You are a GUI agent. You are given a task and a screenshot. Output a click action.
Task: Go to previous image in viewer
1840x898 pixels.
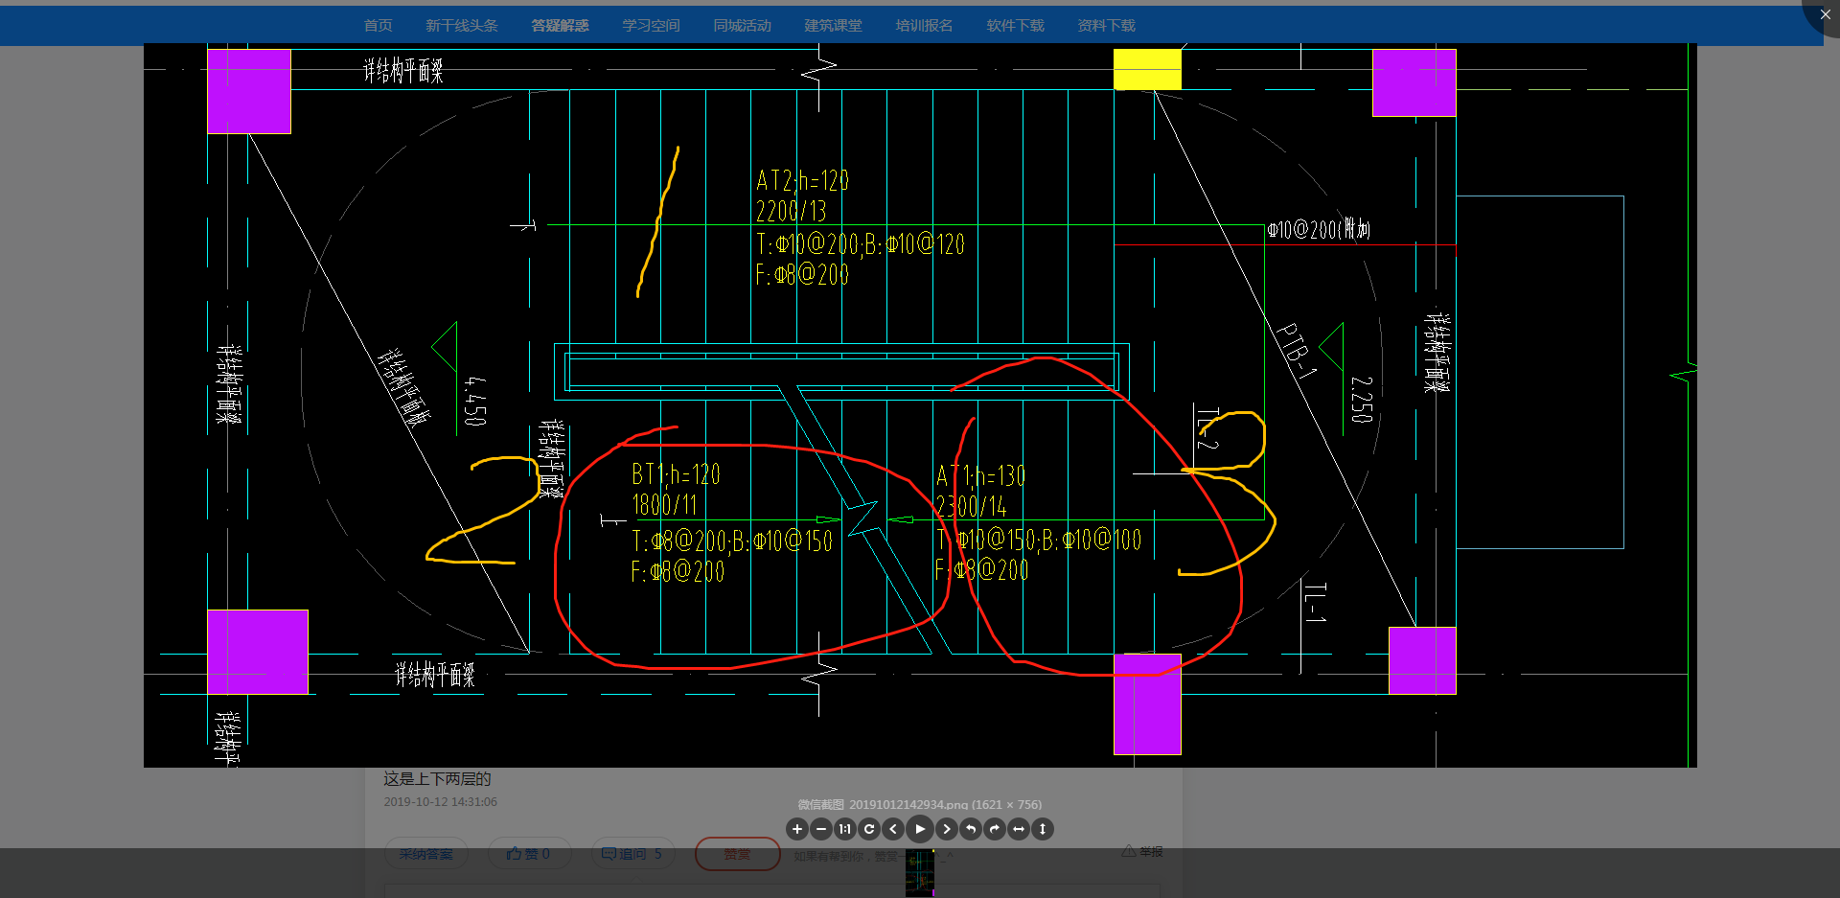point(893,829)
